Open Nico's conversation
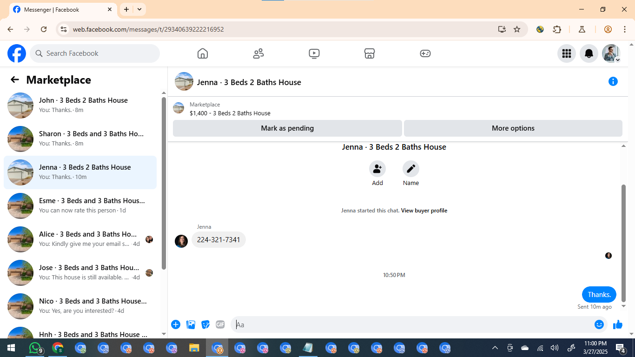This screenshot has height=357, width=635. coord(80,306)
